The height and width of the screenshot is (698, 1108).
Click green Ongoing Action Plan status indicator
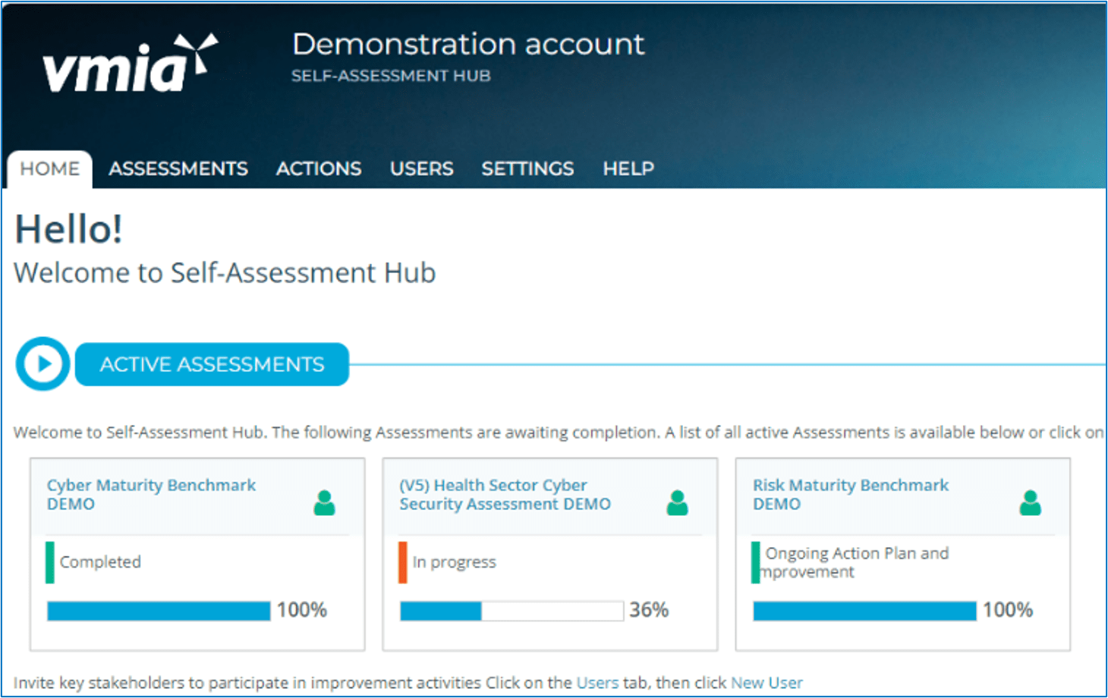756,562
